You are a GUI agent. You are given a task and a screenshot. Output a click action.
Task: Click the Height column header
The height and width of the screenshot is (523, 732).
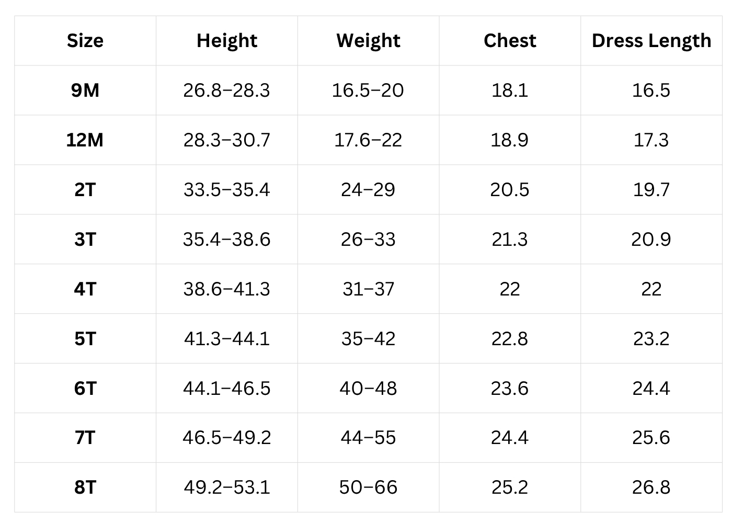[227, 41]
